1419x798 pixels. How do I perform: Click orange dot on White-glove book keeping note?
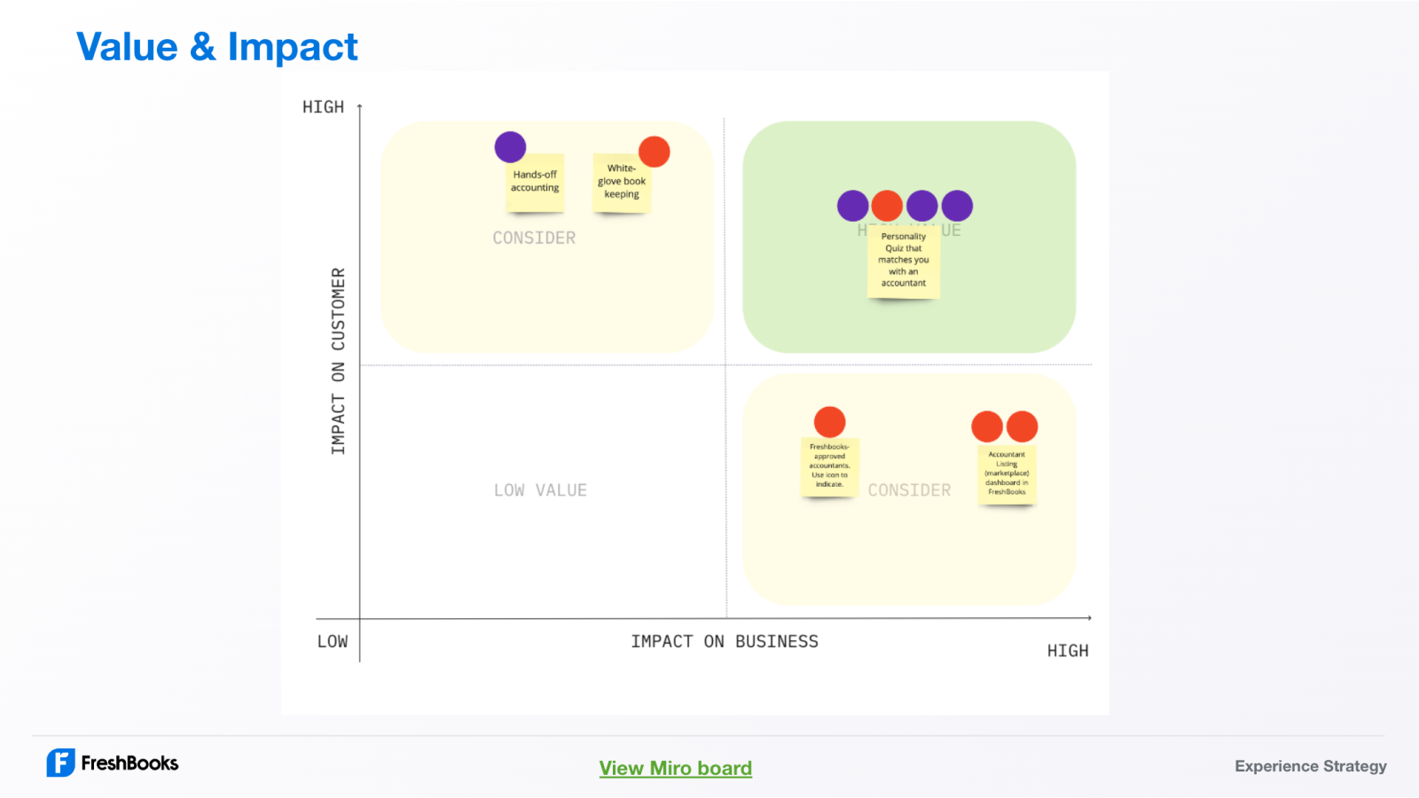pyautogui.click(x=655, y=152)
